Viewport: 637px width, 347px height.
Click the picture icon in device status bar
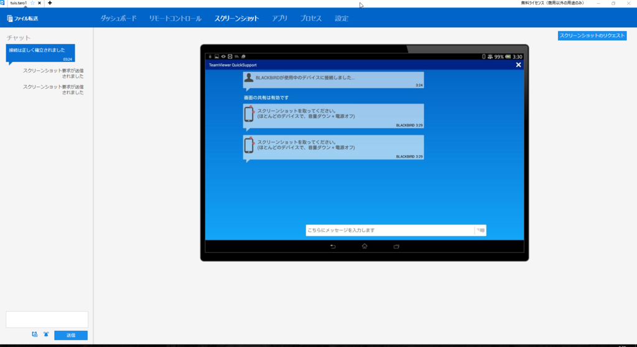pos(216,56)
